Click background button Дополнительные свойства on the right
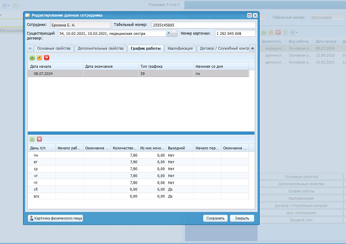The width and height of the screenshot is (346, 244). (301, 184)
